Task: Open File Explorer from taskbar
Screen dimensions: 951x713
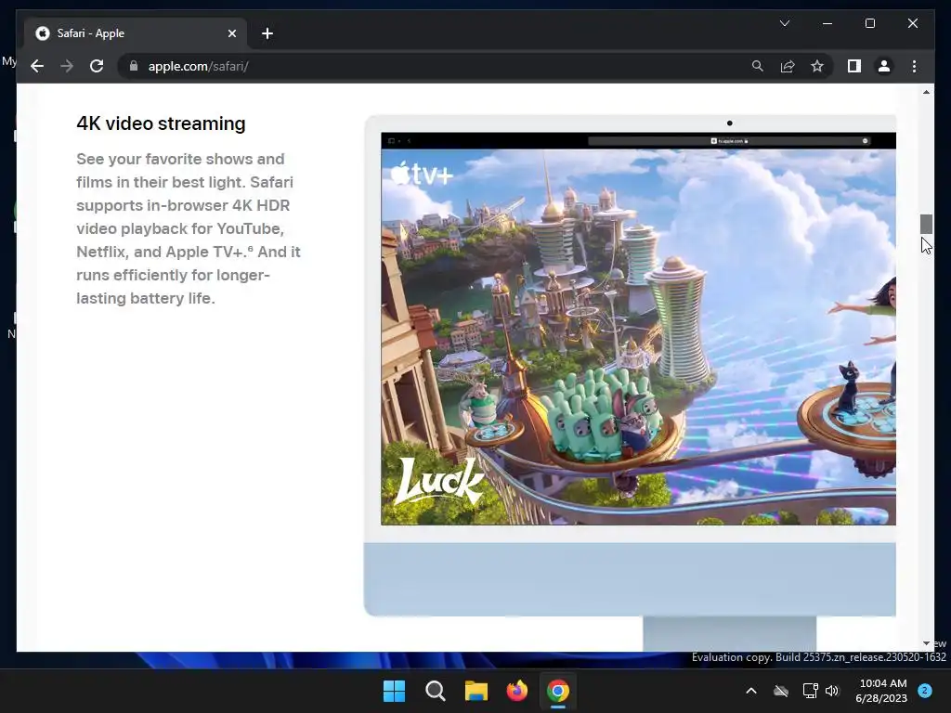Action: 476,691
